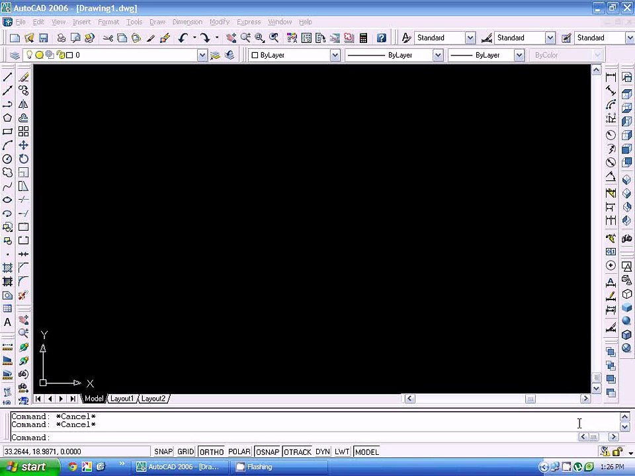Click the Match Properties brush icon
The width and height of the screenshot is (635, 476).
point(151,38)
